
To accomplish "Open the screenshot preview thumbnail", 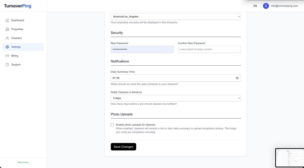I will pos(290,158).
